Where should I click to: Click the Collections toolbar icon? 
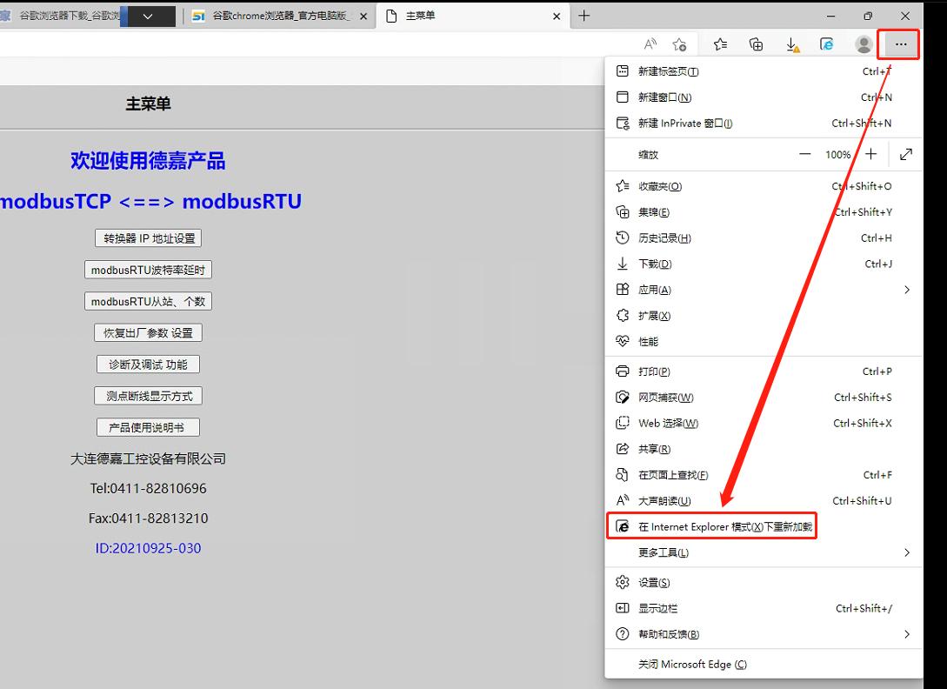click(756, 44)
